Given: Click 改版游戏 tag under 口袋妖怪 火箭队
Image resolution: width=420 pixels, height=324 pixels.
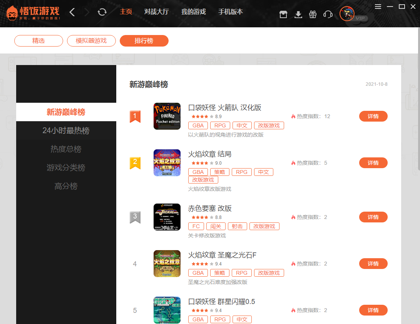Looking at the screenshot, I should (269, 125).
